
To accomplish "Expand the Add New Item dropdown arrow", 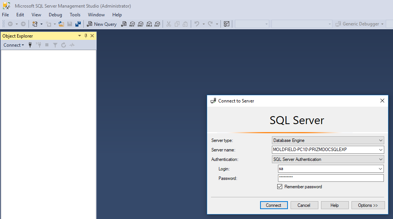I will pos(54,24).
